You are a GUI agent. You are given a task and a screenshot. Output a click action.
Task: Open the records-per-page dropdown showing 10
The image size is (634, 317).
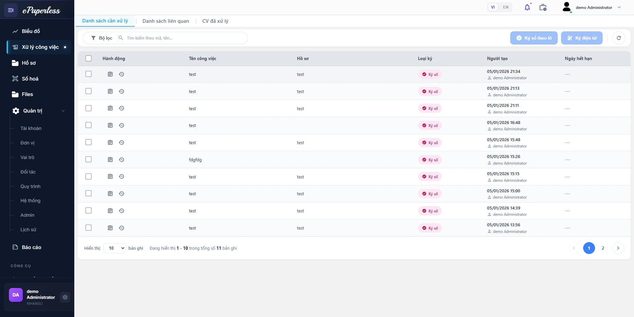click(x=115, y=248)
